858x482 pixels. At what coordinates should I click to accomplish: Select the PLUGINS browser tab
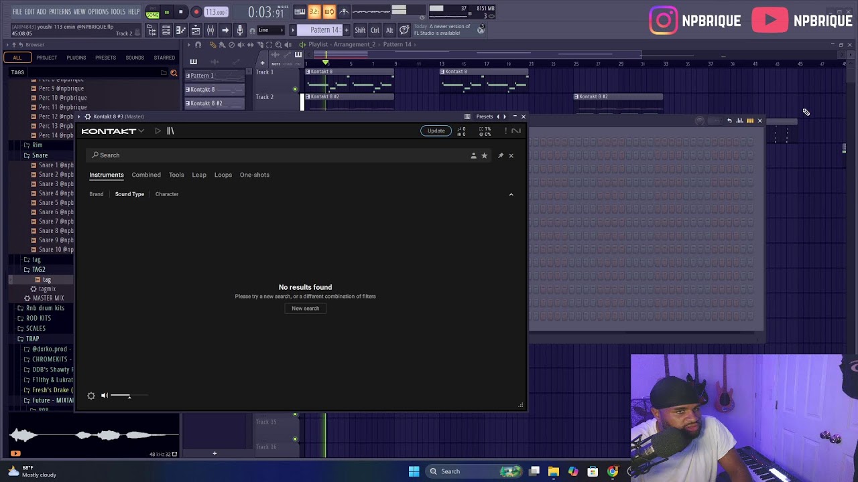click(x=76, y=58)
